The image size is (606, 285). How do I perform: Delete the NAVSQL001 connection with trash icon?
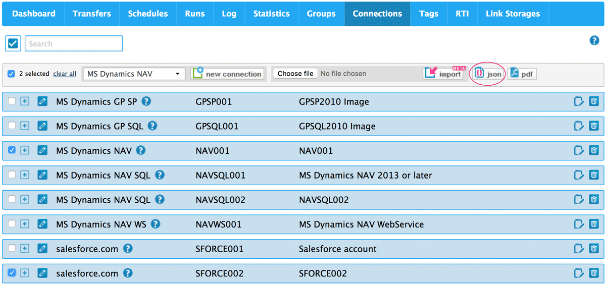pyautogui.click(x=594, y=175)
